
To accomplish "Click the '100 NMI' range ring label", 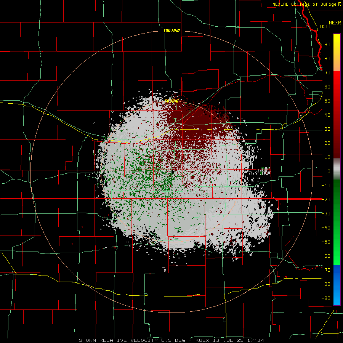I will (171, 30).
